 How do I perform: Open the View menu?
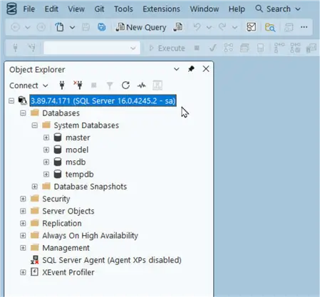[76, 9]
